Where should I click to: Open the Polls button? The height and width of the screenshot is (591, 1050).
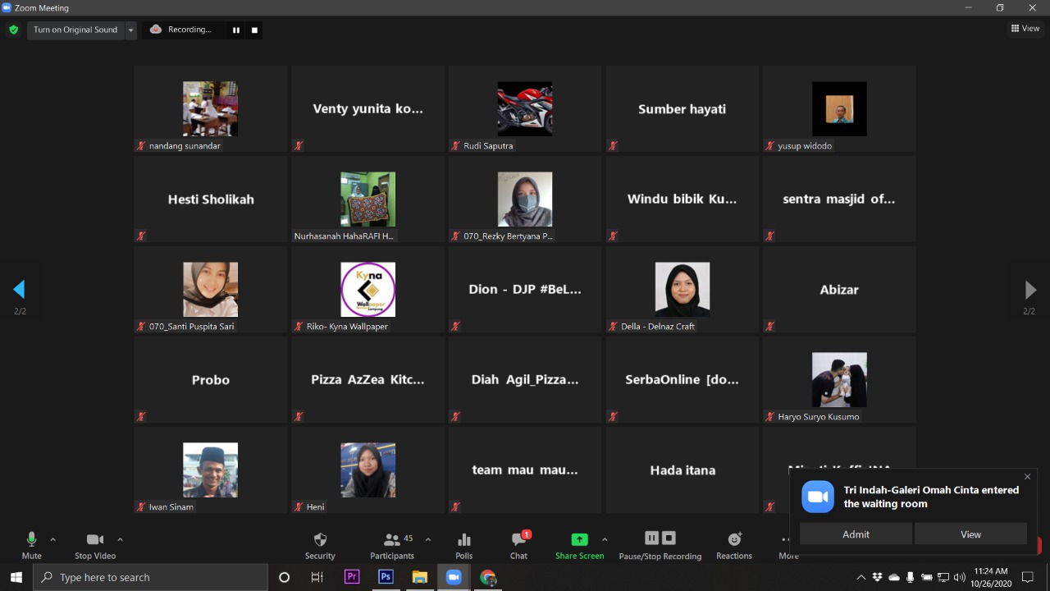[x=464, y=546]
